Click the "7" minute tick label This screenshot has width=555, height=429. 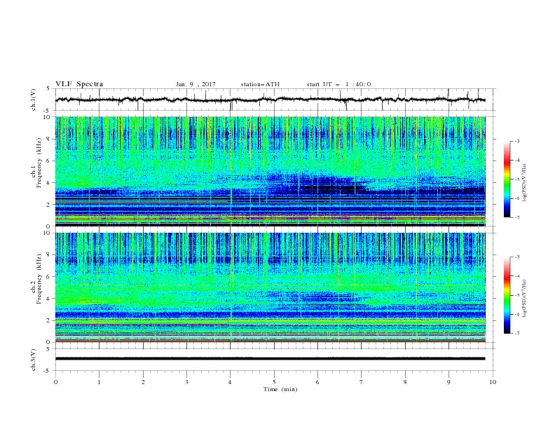(362, 382)
